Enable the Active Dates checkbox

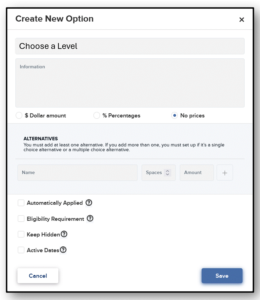coord(21,250)
